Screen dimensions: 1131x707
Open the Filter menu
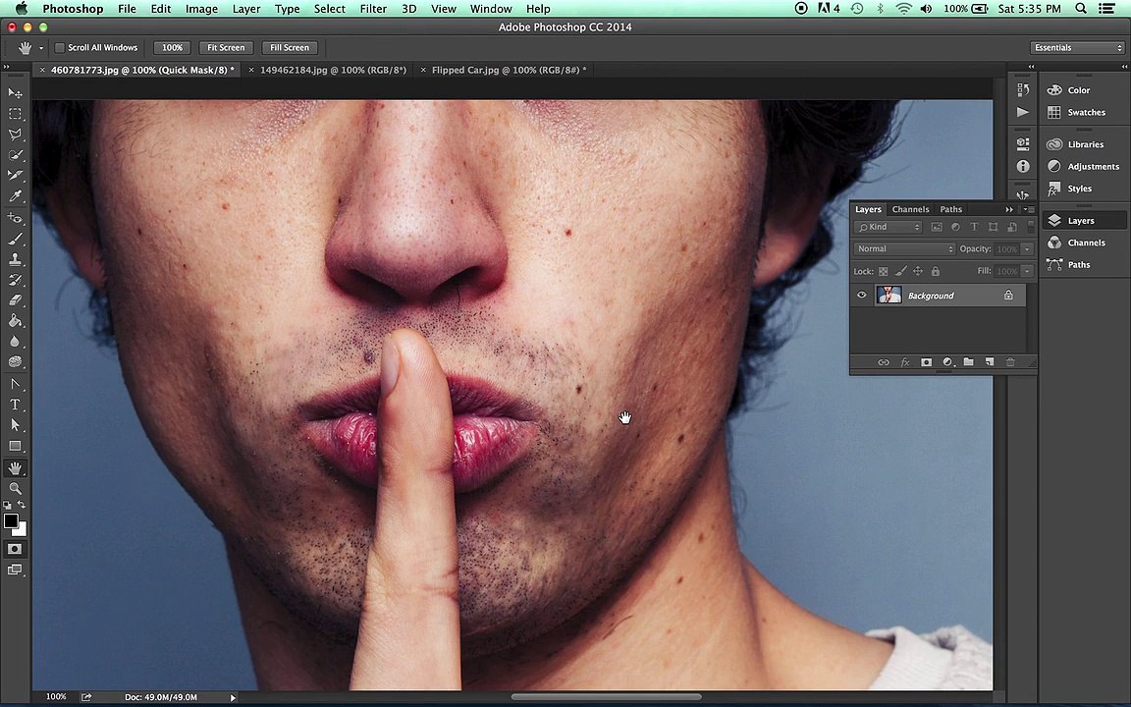point(372,9)
